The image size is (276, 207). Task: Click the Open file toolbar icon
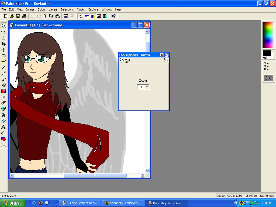(12, 16)
